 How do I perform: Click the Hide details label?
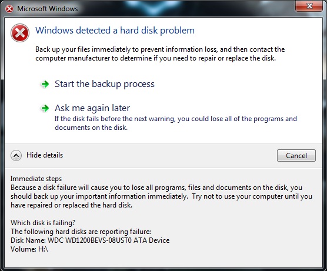click(45, 155)
